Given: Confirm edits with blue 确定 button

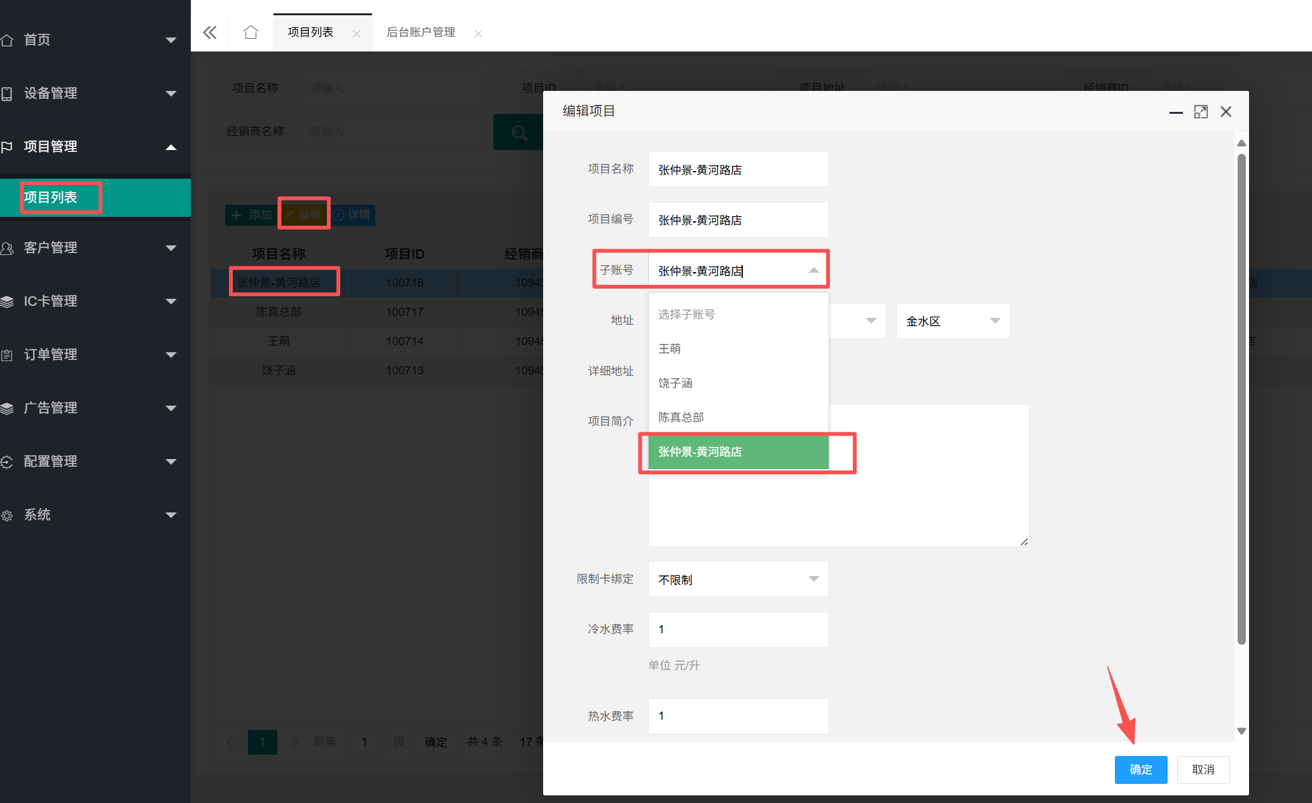Looking at the screenshot, I should [x=1141, y=769].
